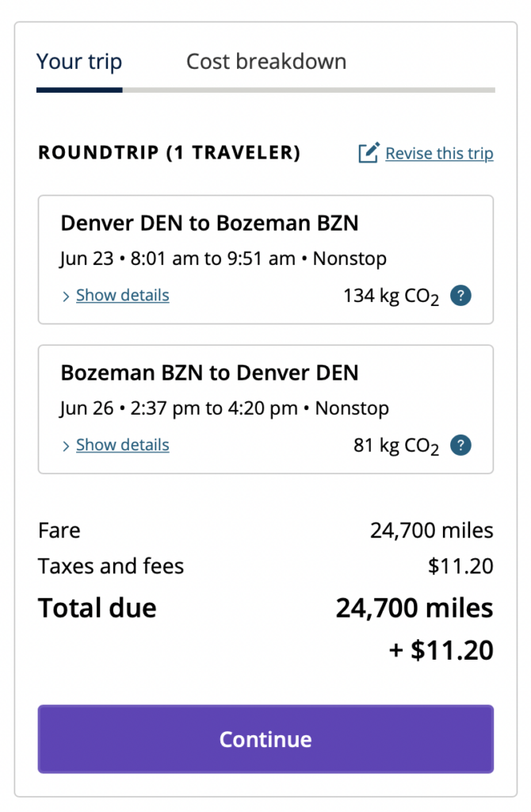Open the Revise this trip link

coord(439,153)
